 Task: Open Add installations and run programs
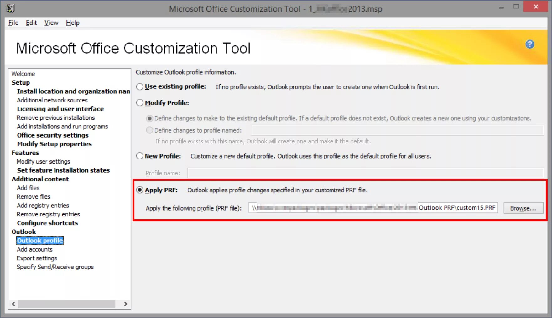tap(62, 127)
